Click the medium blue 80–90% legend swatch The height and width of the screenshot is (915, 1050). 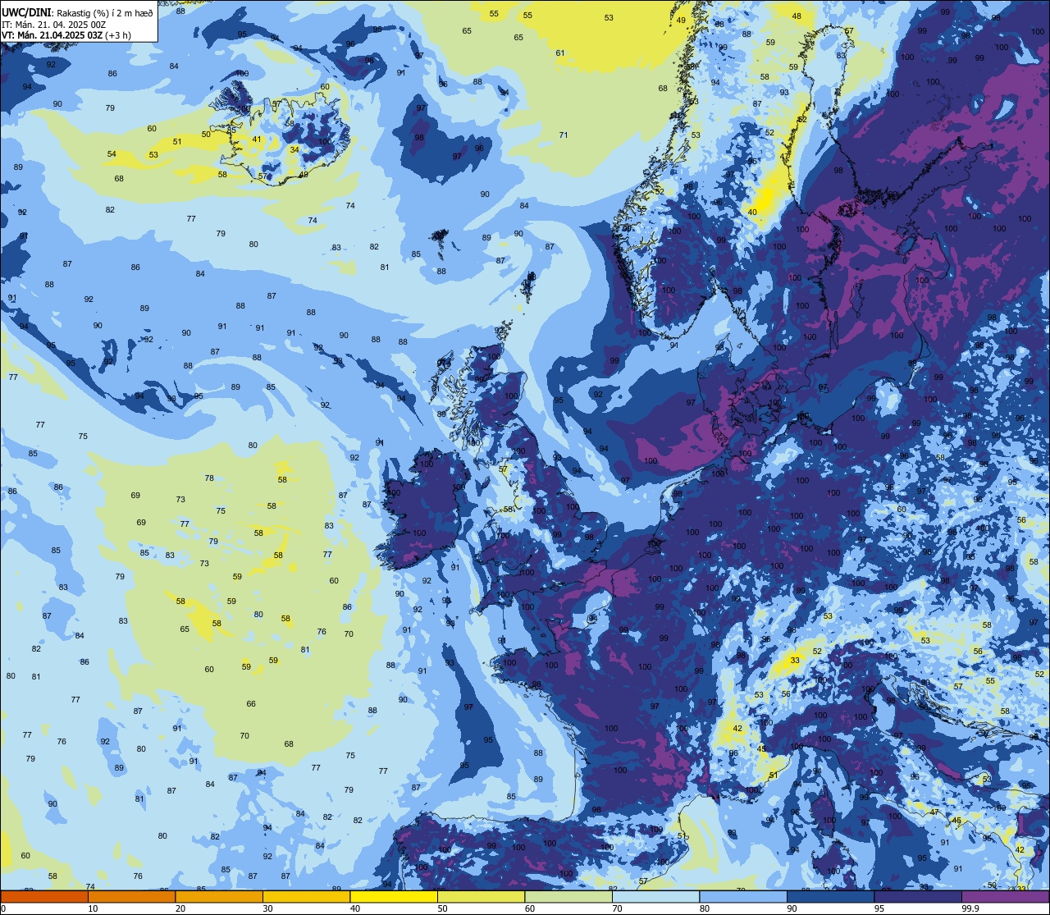743,896
